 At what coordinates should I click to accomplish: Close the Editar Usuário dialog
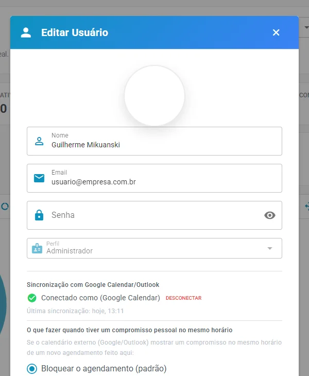coord(276,32)
